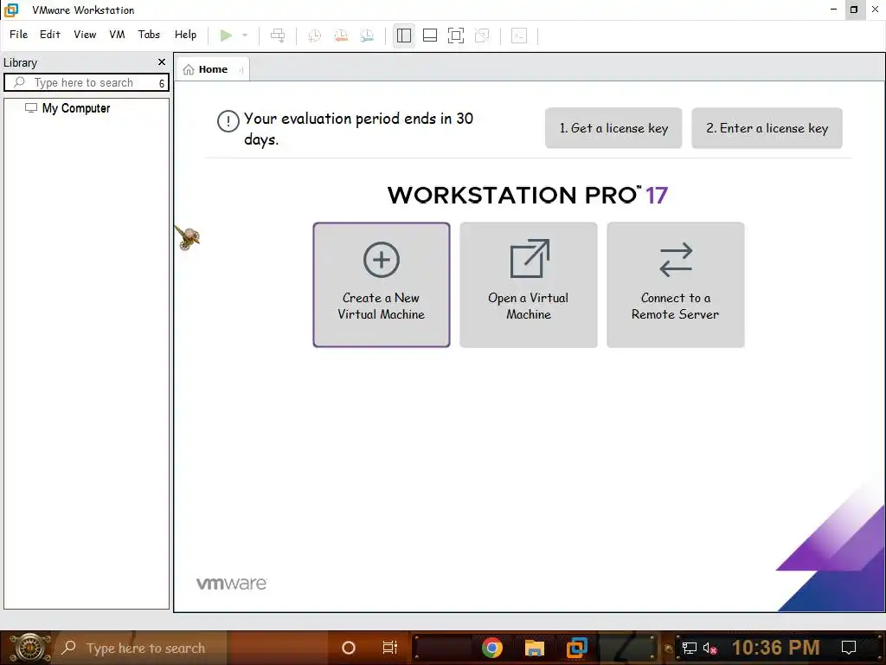Toggle the thumbnail bar view icon
886x665 pixels.
(x=430, y=36)
